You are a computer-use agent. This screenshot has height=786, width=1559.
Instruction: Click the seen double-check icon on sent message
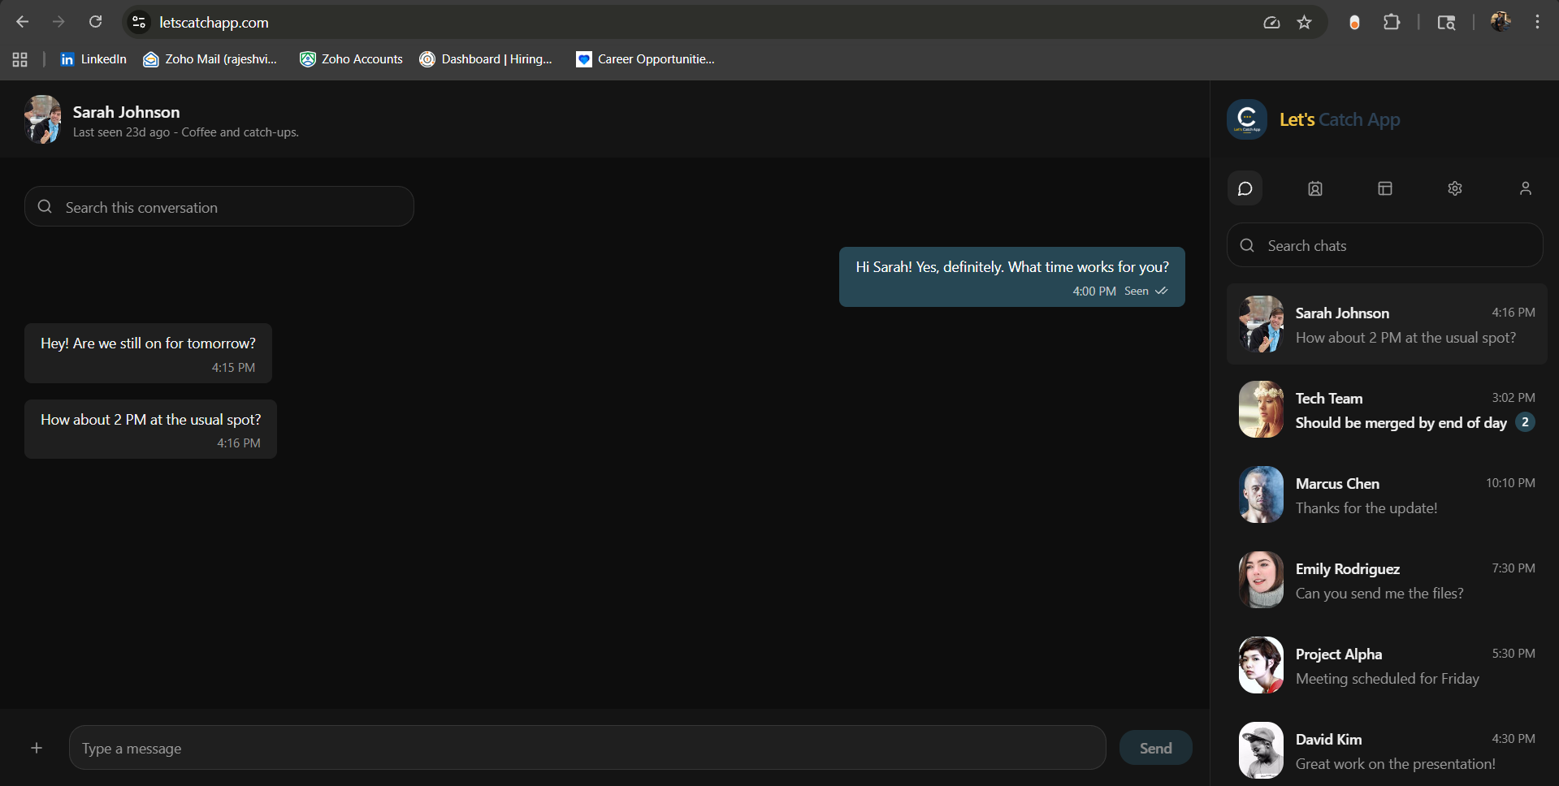coord(1161,291)
